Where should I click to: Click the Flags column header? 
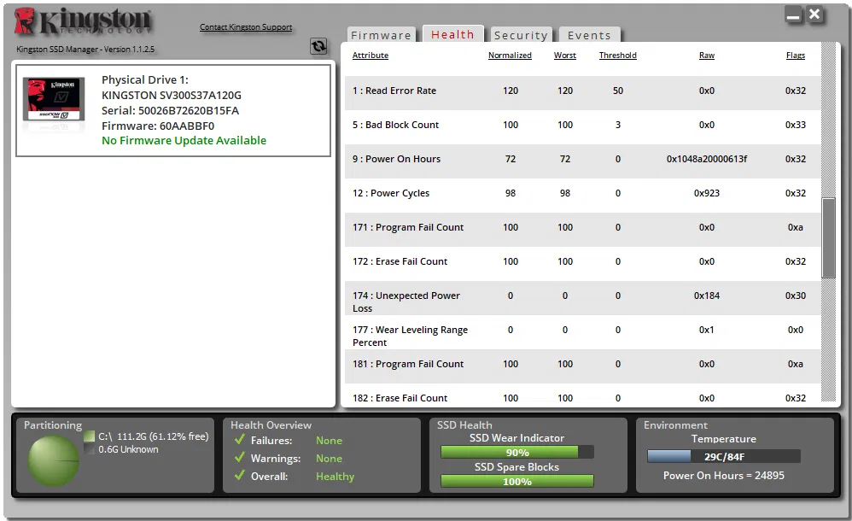tap(796, 55)
